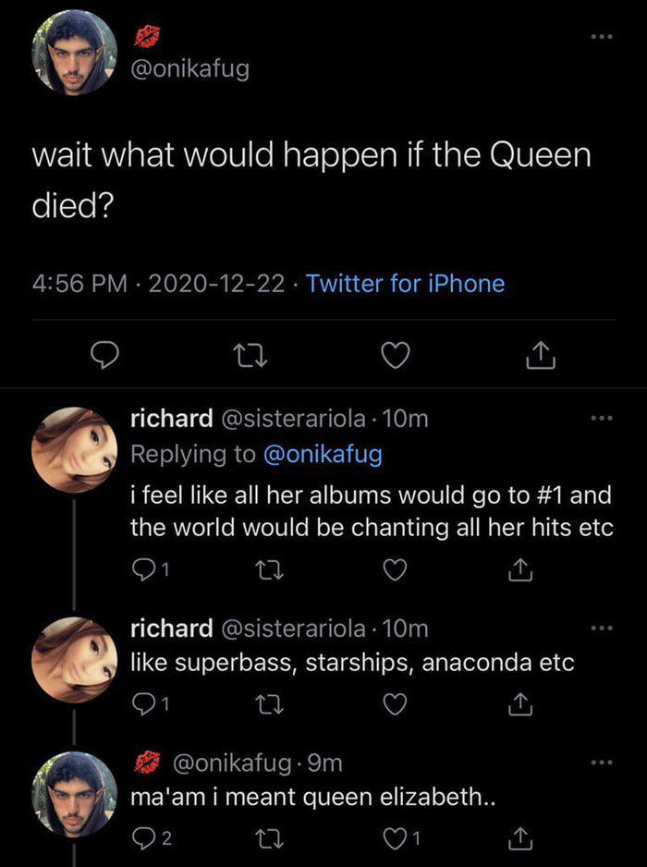Reply to the main Queen tweet

pyautogui.click(x=105, y=354)
